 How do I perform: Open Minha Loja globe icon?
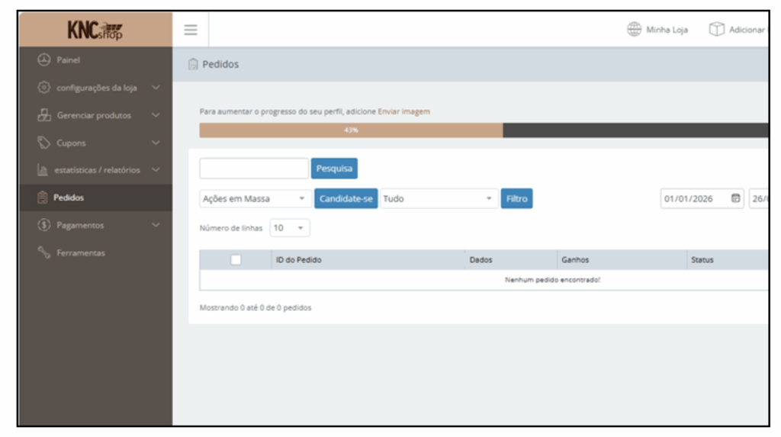634,30
